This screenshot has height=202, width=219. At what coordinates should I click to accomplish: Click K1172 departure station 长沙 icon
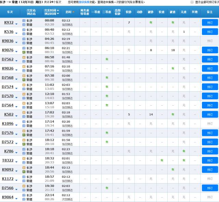(24, 177)
